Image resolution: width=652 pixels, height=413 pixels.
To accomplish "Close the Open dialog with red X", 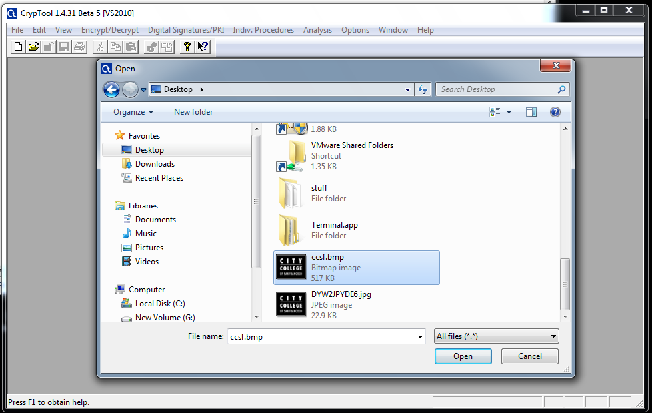I will pyautogui.click(x=555, y=65).
